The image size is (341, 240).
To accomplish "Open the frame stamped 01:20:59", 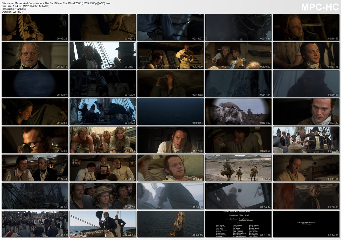I will coord(238,140).
